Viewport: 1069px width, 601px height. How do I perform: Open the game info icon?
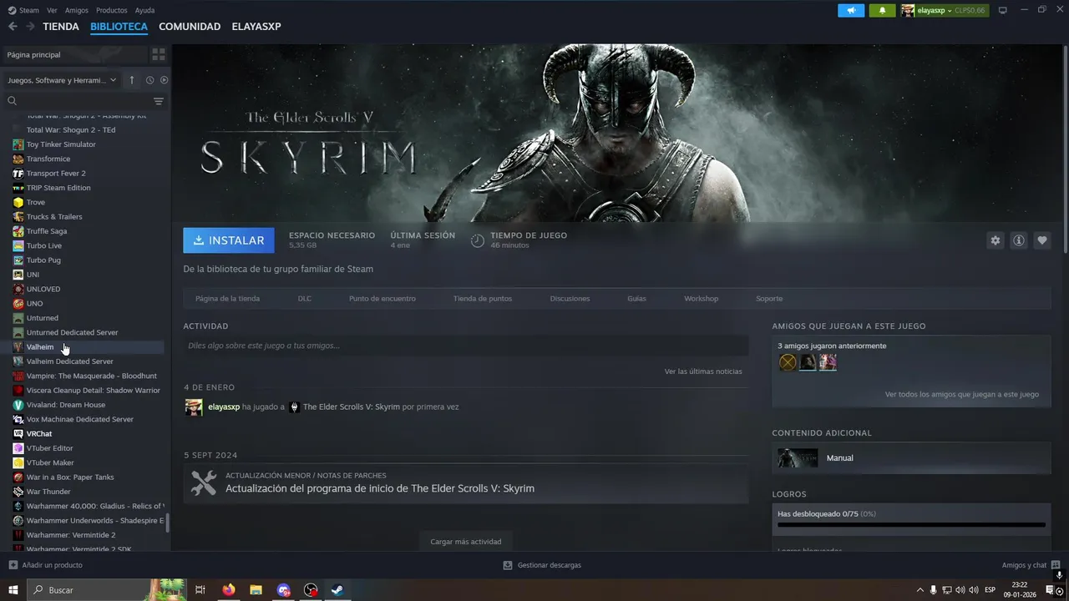[1019, 240]
